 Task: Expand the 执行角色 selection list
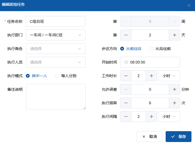tap(56, 49)
